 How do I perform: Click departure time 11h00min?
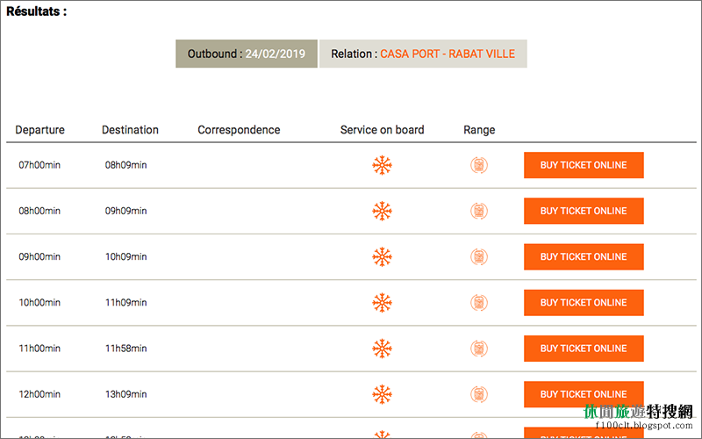(39, 349)
